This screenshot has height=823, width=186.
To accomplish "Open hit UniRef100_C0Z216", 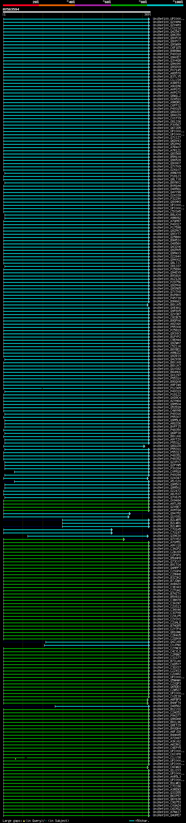I will click(167, 28).
